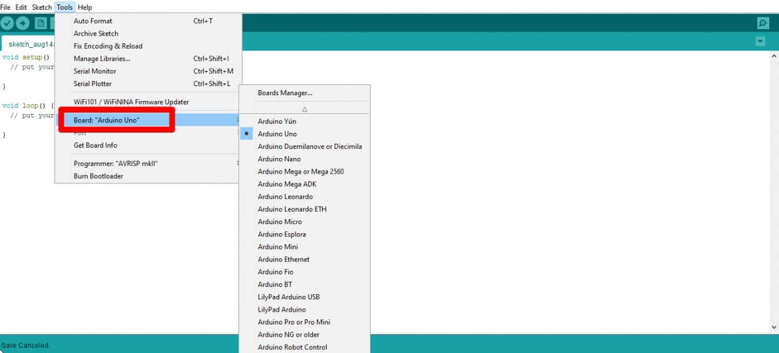The width and height of the screenshot is (779, 353).
Task: Click the Verify checkmark toolbar icon
Action: point(7,23)
